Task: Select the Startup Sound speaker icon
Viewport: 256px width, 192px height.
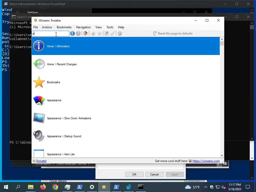Action: point(39,136)
